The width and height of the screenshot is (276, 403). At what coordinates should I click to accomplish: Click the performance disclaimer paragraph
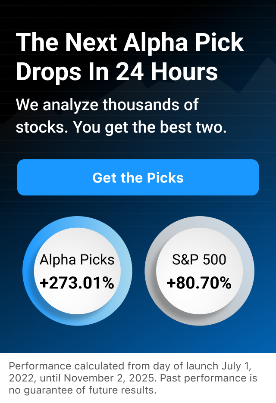point(132,378)
